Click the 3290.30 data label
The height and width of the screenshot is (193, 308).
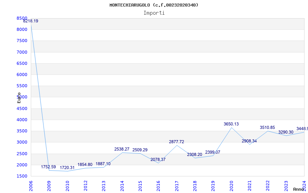[286, 132]
